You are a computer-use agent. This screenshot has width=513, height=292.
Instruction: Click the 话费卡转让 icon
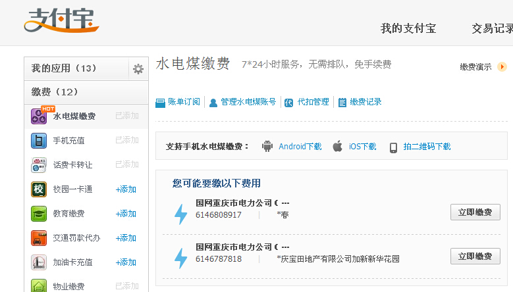39,165
